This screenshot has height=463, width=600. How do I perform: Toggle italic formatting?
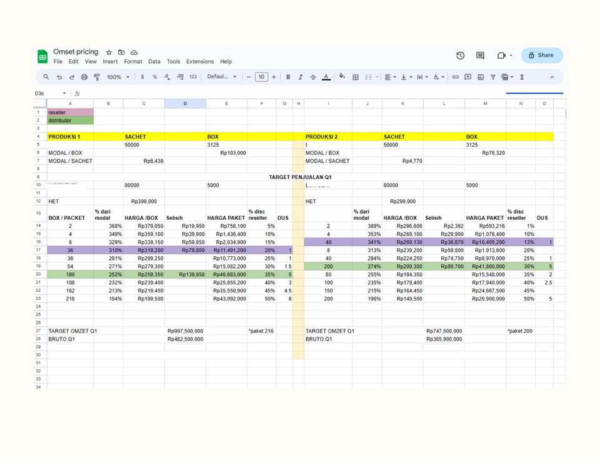[301, 77]
